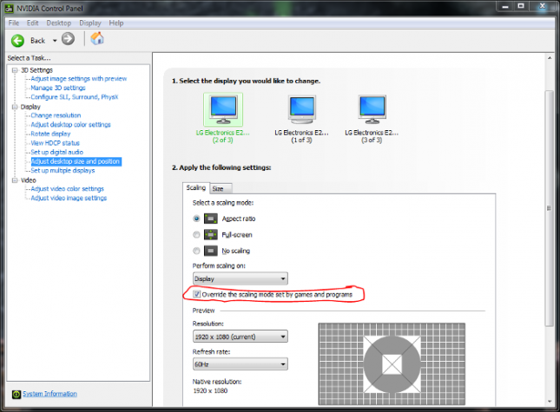Open Set up multiple displays
This screenshot has width=560, height=412.
coord(63,171)
